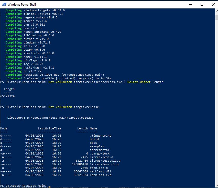Click the line 'Compiling minimal-lexical v0.2.1'
Screen dimensions: 218x188
pos(34,14)
